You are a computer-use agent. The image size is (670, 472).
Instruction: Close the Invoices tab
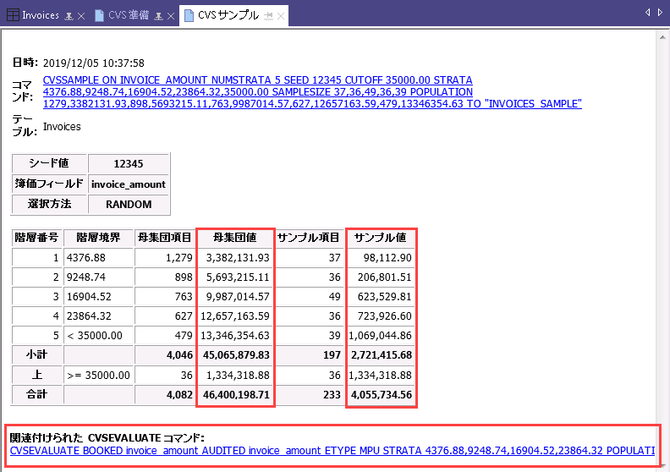pyautogui.click(x=81, y=16)
